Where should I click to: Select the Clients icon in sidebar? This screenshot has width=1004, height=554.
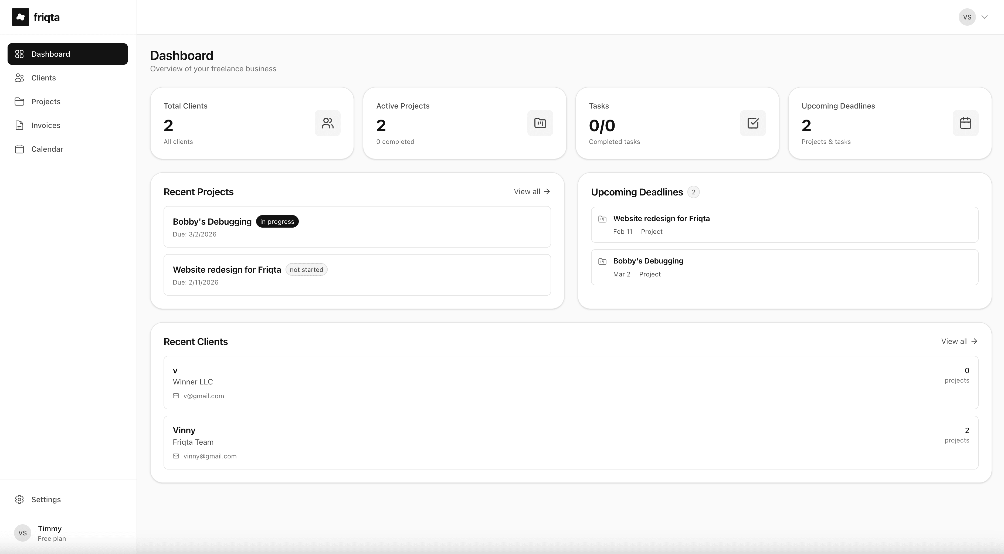(x=20, y=77)
